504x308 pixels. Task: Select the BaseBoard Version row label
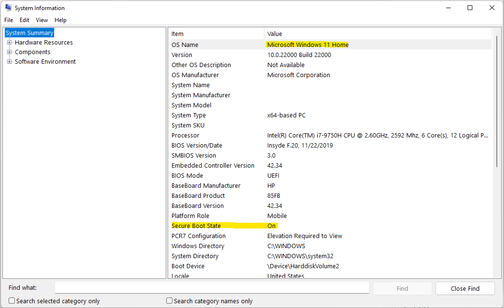click(x=197, y=206)
